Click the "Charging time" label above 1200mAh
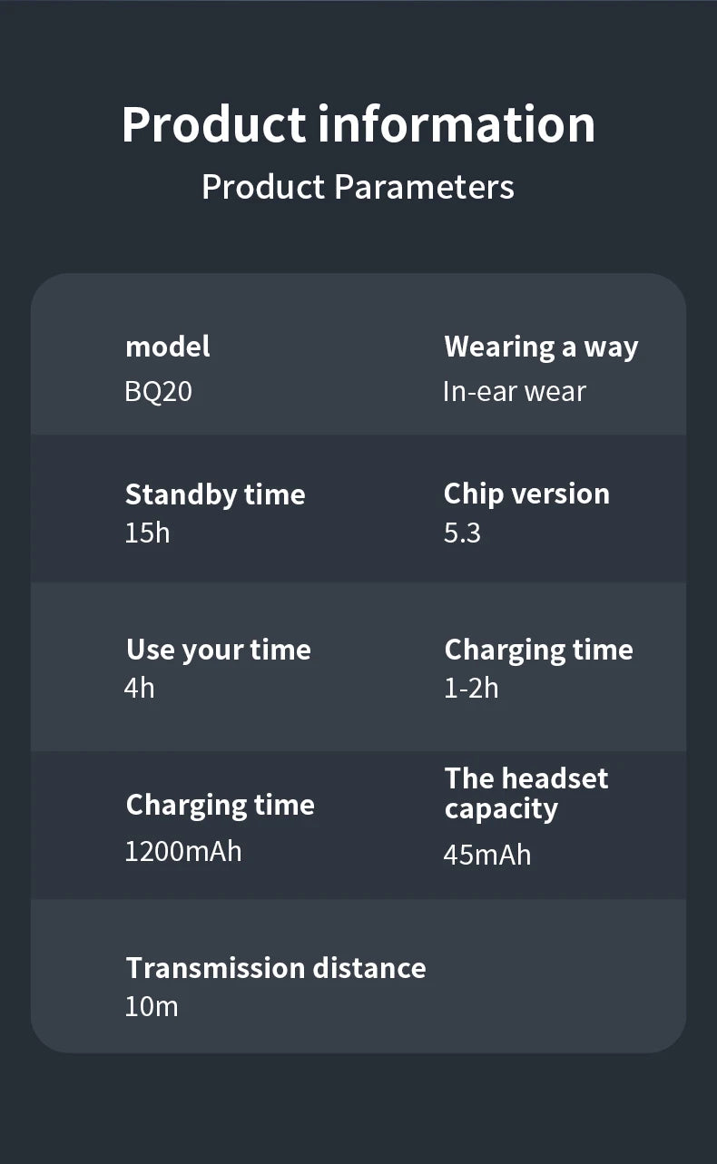This screenshot has width=717, height=1164. coord(220,805)
